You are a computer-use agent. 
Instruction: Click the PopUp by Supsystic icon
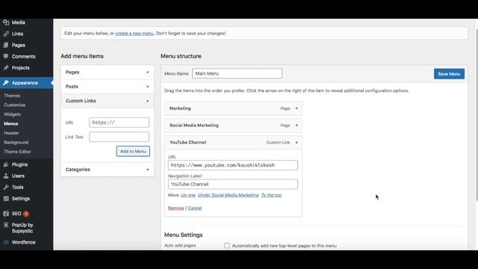tap(6, 225)
